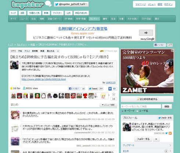Click the Tweet button showing 291
The width and height of the screenshot is (180, 153).
click(x=93, y=89)
